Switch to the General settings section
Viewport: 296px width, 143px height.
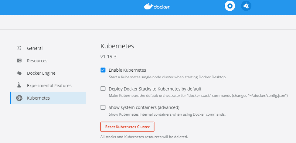pos(35,48)
